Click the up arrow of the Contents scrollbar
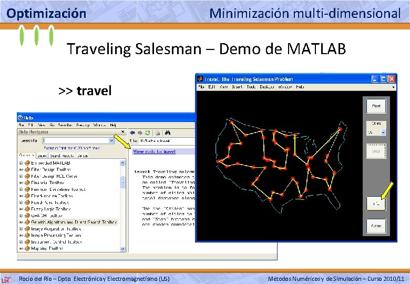Image resolution: width=410 pixels, height=284 pixels. click(x=122, y=163)
